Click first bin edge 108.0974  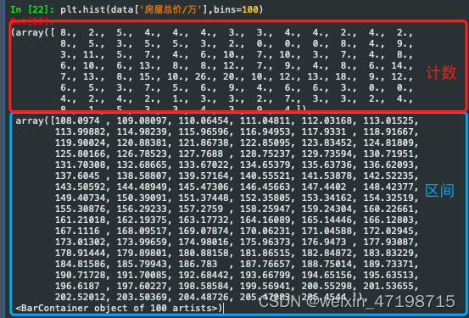77,121
